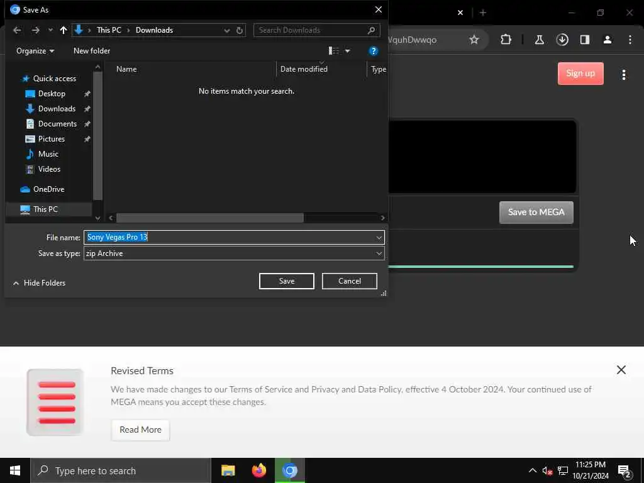Open recent locations dropdown arrow
Image resolution: width=644 pixels, height=483 pixels.
50,30
